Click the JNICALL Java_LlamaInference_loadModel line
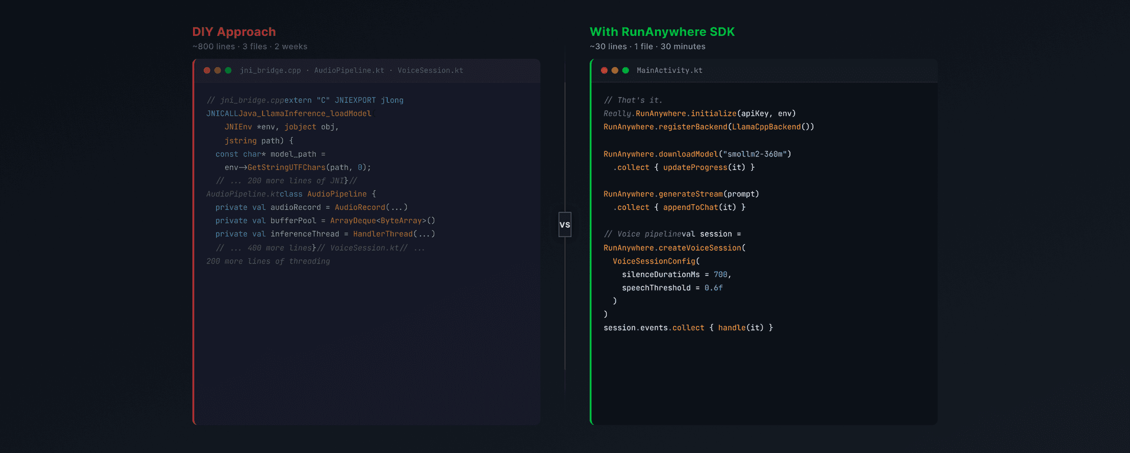This screenshot has height=453, width=1130. (x=290, y=114)
